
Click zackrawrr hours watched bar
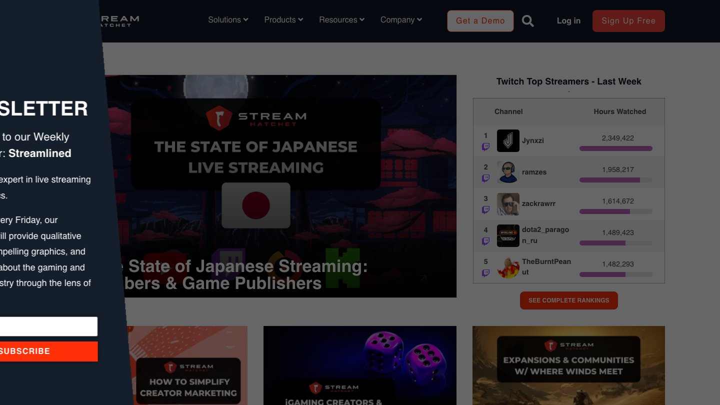[616, 211]
